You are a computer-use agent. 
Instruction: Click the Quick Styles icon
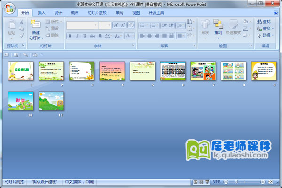[x=234, y=24]
